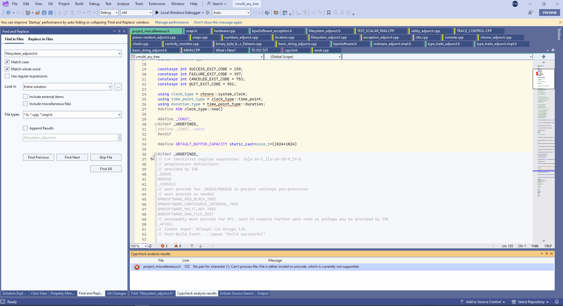
Task: Disable Match whole word option
Action: click(7, 69)
